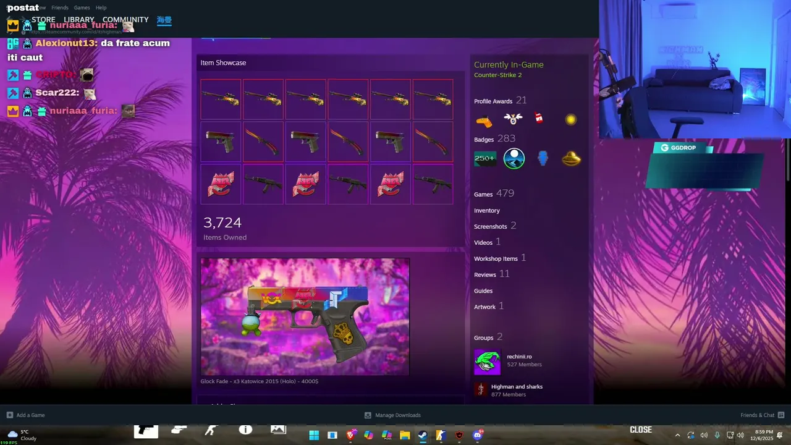
Task: Open the COMMUNITY tab
Action: coord(125,20)
